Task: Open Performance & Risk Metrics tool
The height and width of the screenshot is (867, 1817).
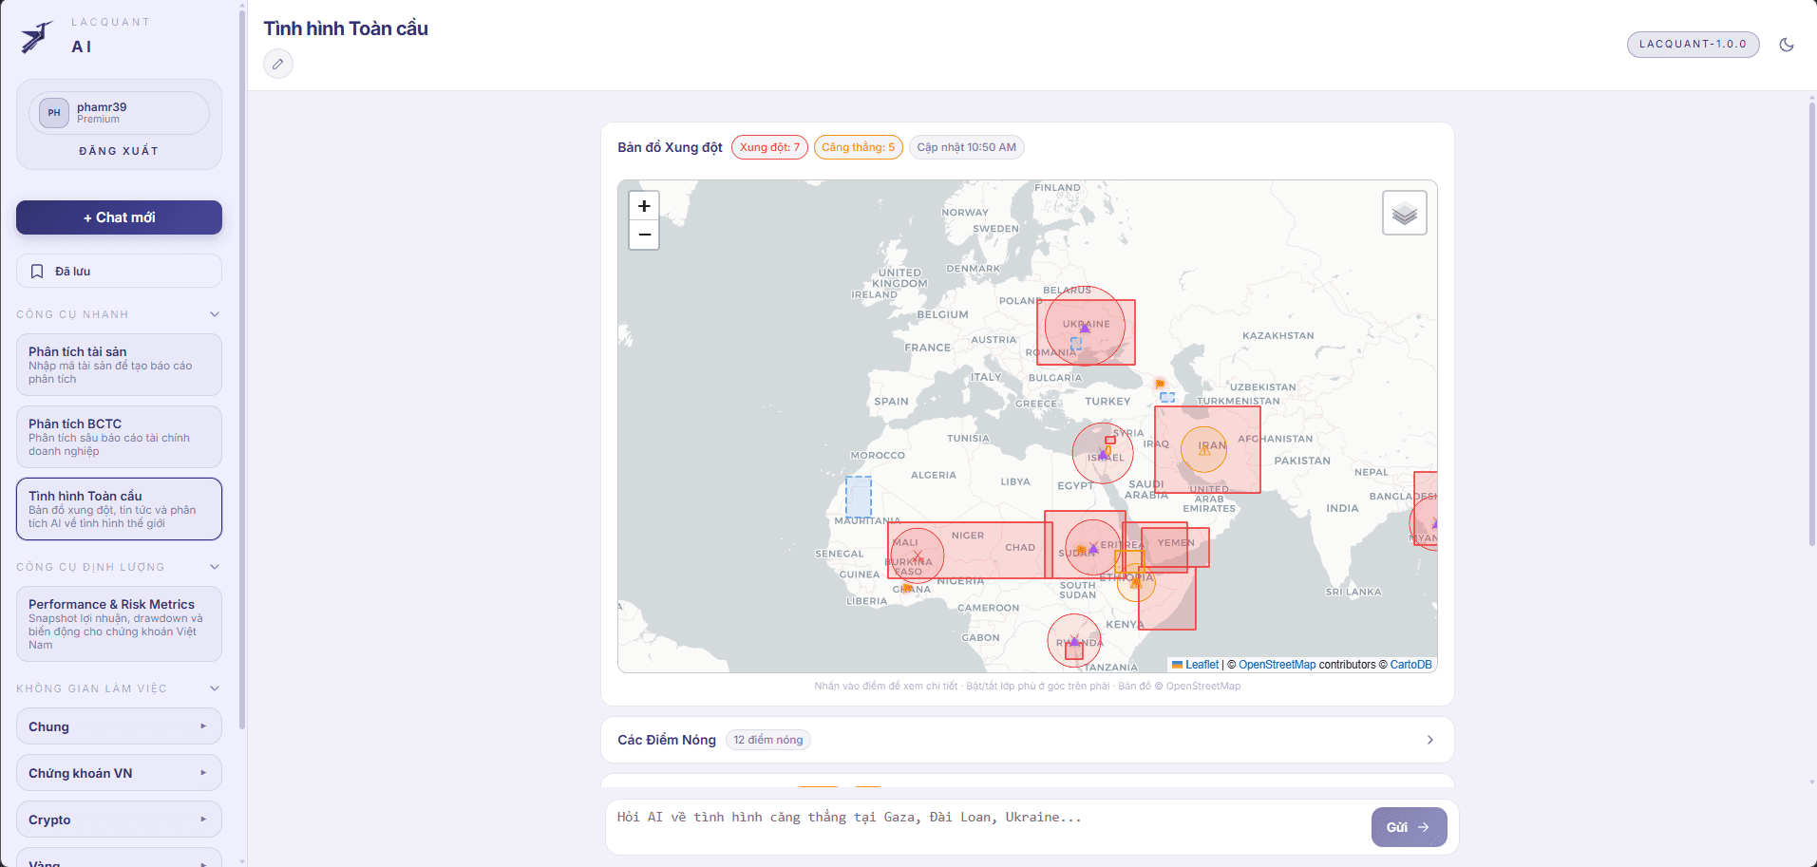Action: click(119, 624)
